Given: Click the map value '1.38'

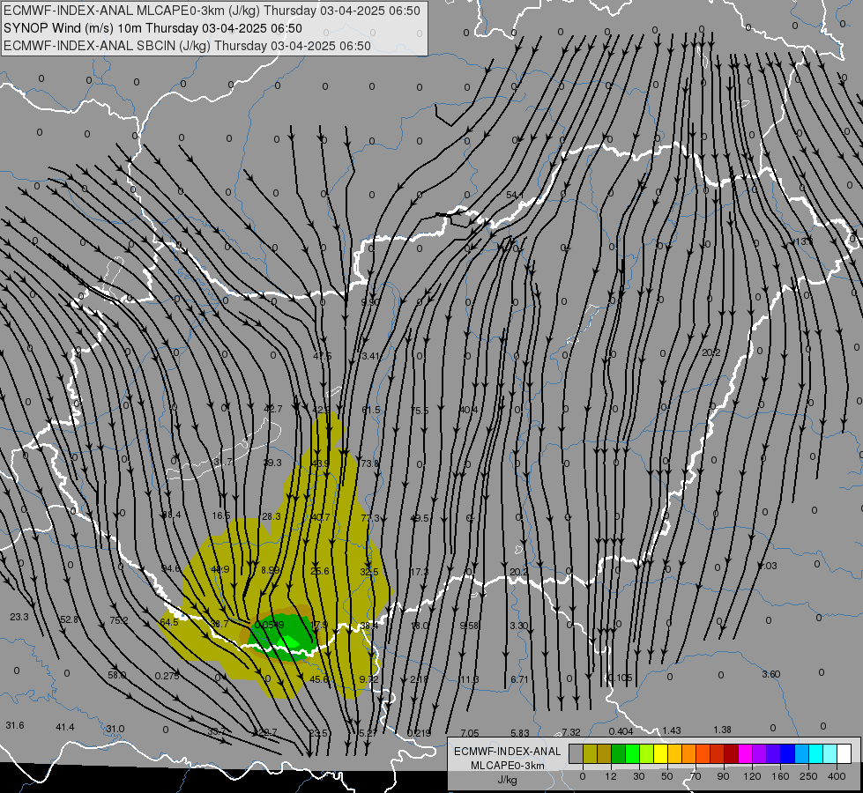Looking at the screenshot, I should point(722,730).
